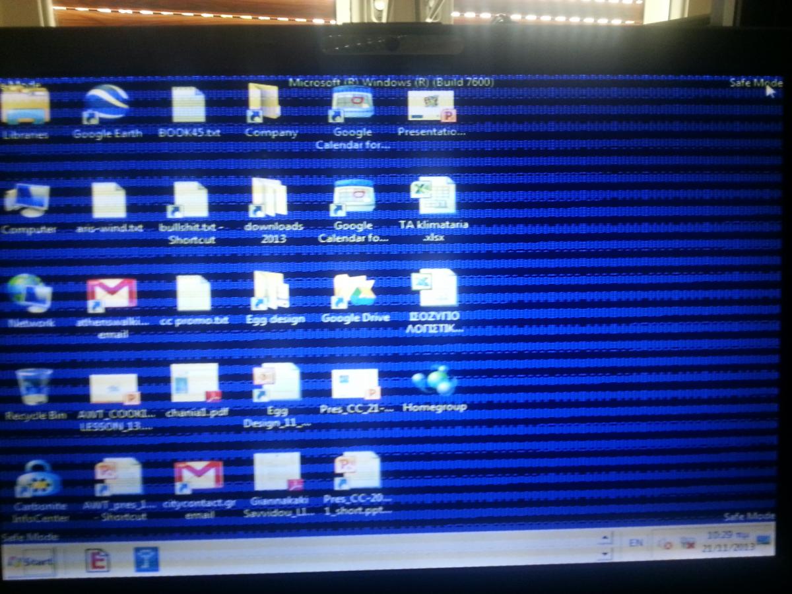The width and height of the screenshot is (792, 594).
Task: Launch Google Drive shortcut
Action: click(355, 298)
